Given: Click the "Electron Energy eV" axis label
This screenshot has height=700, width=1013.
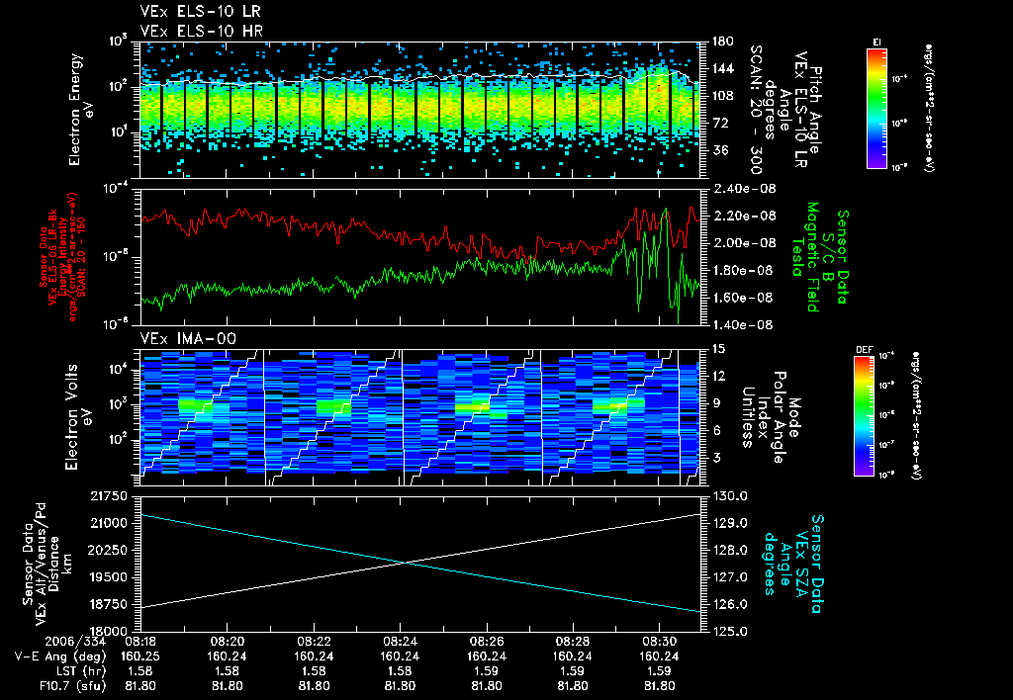Looking at the screenshot, I should (81, 110).
